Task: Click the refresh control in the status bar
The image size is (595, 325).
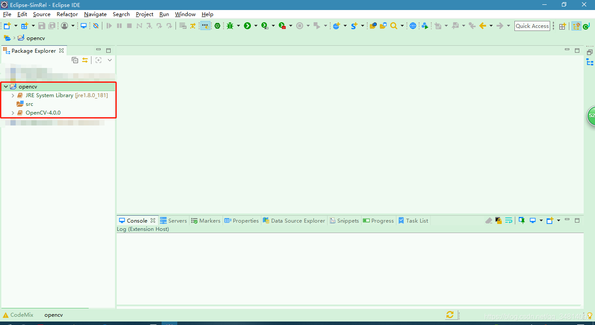Action: click(451, 315)
